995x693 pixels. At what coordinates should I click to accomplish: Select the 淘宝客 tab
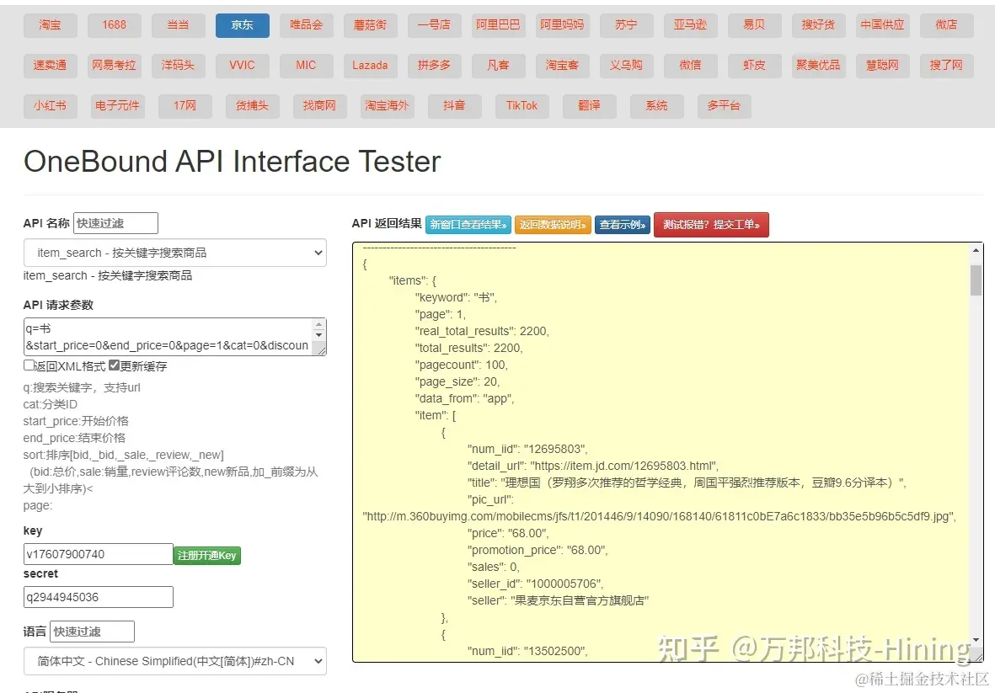tap(562, 66)
